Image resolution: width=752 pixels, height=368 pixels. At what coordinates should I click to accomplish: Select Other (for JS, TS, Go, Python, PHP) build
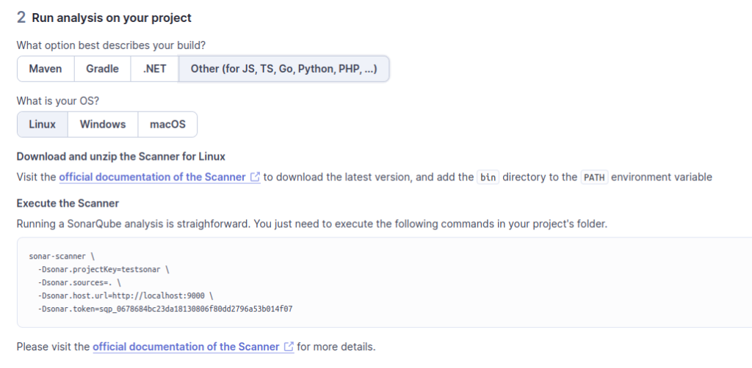click(283, 69)
